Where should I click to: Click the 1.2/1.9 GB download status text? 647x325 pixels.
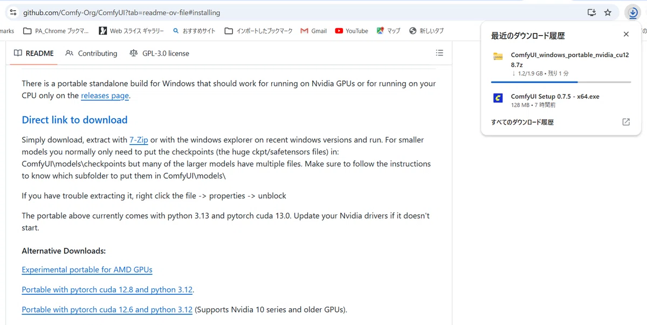coord(540,73)
